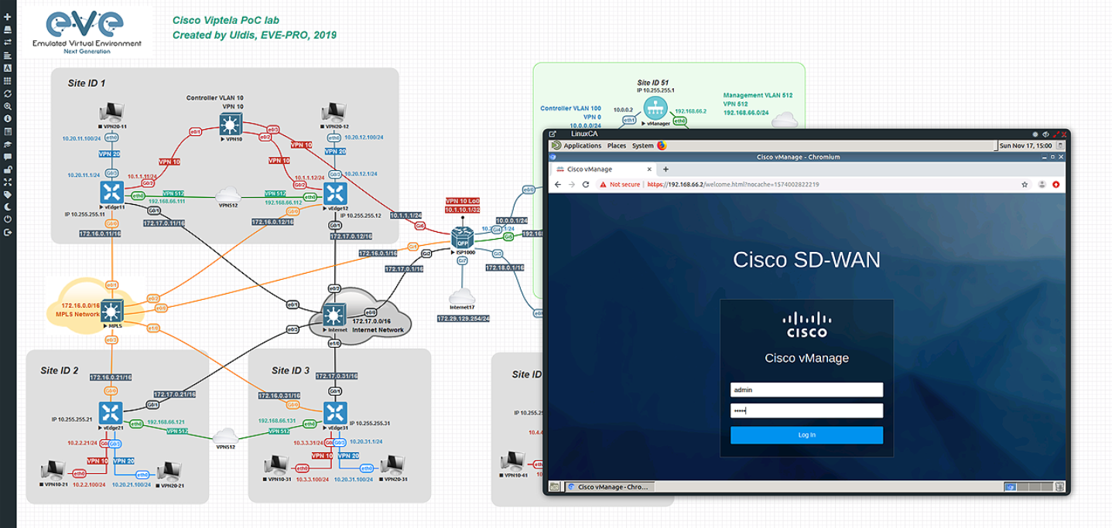Image resolution: width=1112 pixels, height=528 pixels.
Task: Open Startup-configs lines sidebar icon
Action: [x=8, y=55]
